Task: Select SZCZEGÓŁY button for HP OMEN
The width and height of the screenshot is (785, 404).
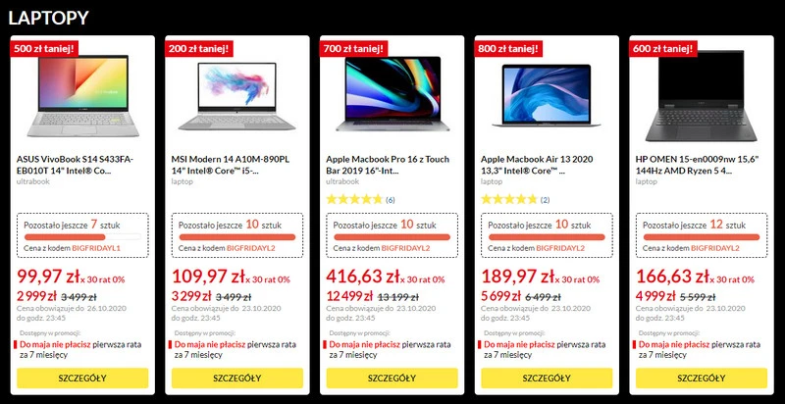Action: tap(702, 379)
